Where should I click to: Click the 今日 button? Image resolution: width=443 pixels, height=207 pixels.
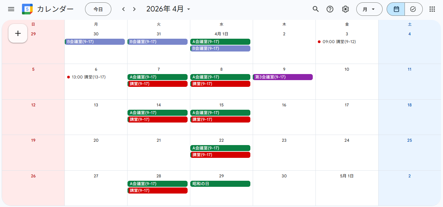click(98, 9)
